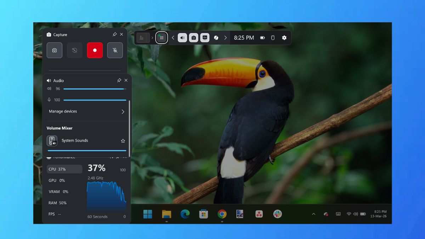Open the Capture widget from the toolbar
The height and width of the screenshot is (239, 425).
[x=193, y=38]
